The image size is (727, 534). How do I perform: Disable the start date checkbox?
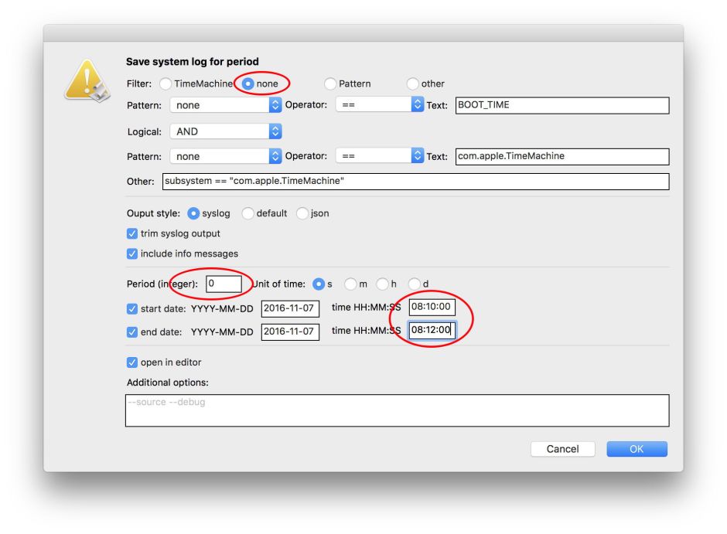coord(132,308)
